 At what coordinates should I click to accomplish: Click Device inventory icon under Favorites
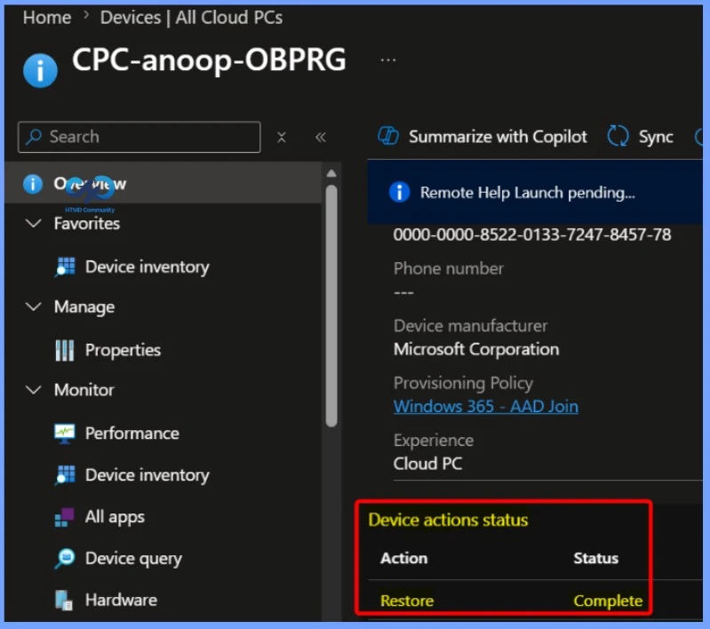click(x=65, y=267)
